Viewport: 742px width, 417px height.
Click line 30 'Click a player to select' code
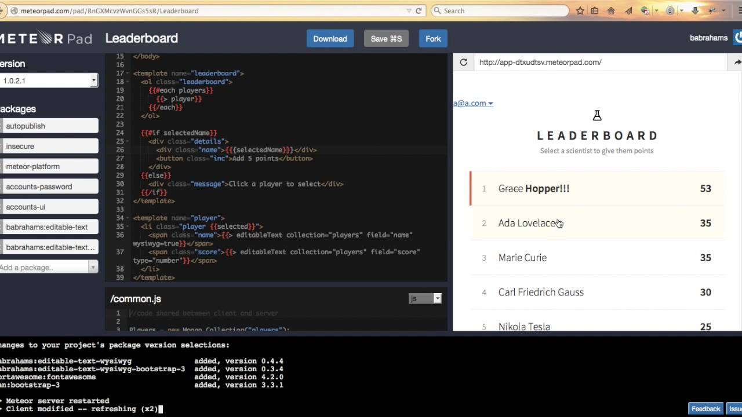[246, 184]
